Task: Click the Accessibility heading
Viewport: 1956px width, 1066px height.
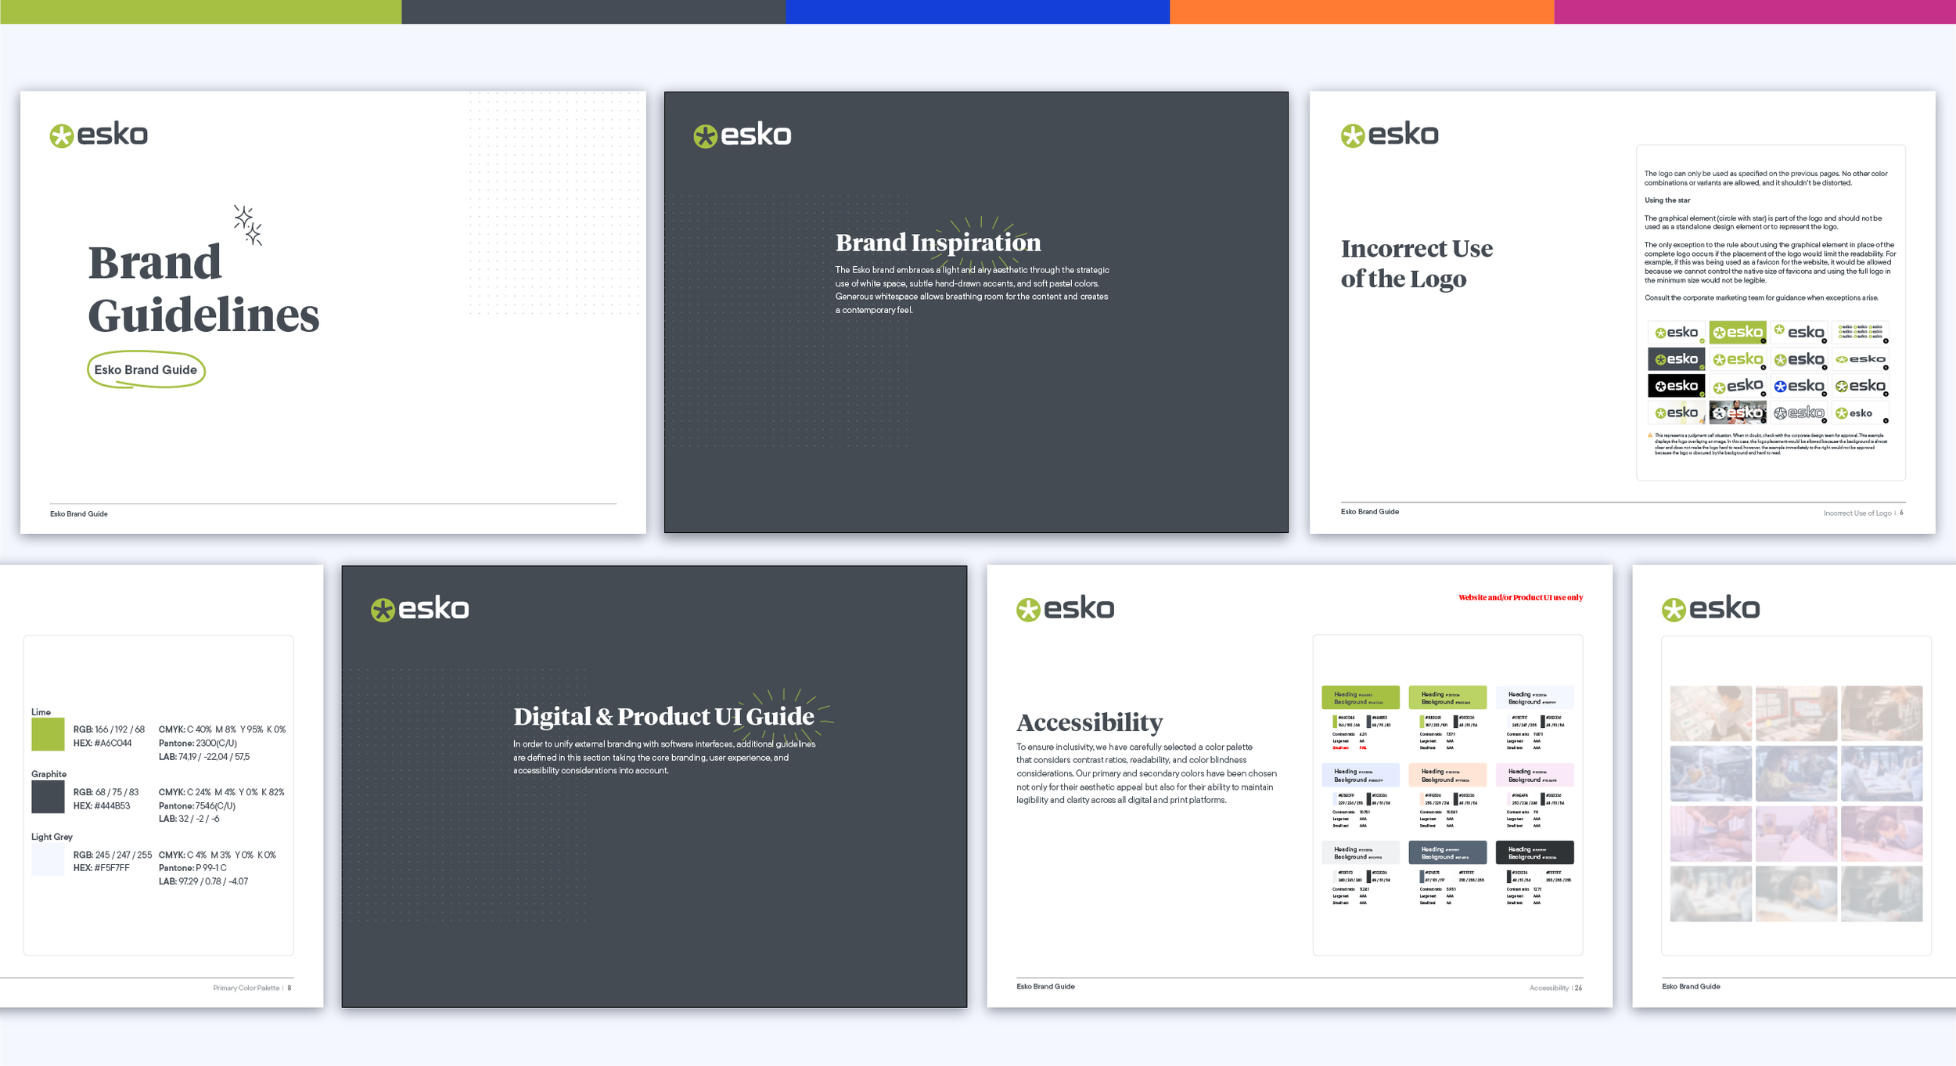Action: tap(1089, 722)
